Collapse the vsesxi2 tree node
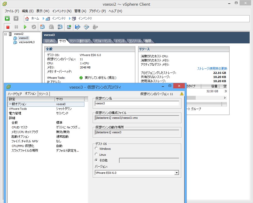253x203 pixels. click(x=5, y=34)
